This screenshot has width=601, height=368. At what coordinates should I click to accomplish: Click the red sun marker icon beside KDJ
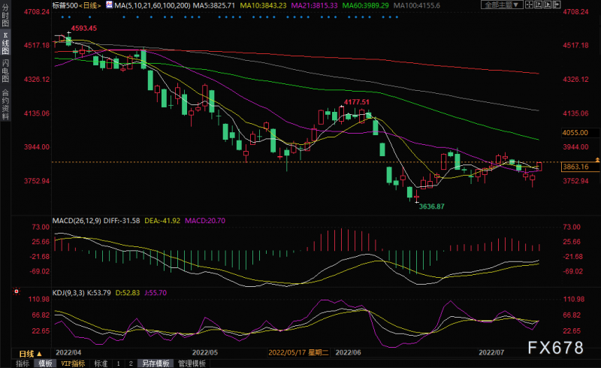pos(16,291)
